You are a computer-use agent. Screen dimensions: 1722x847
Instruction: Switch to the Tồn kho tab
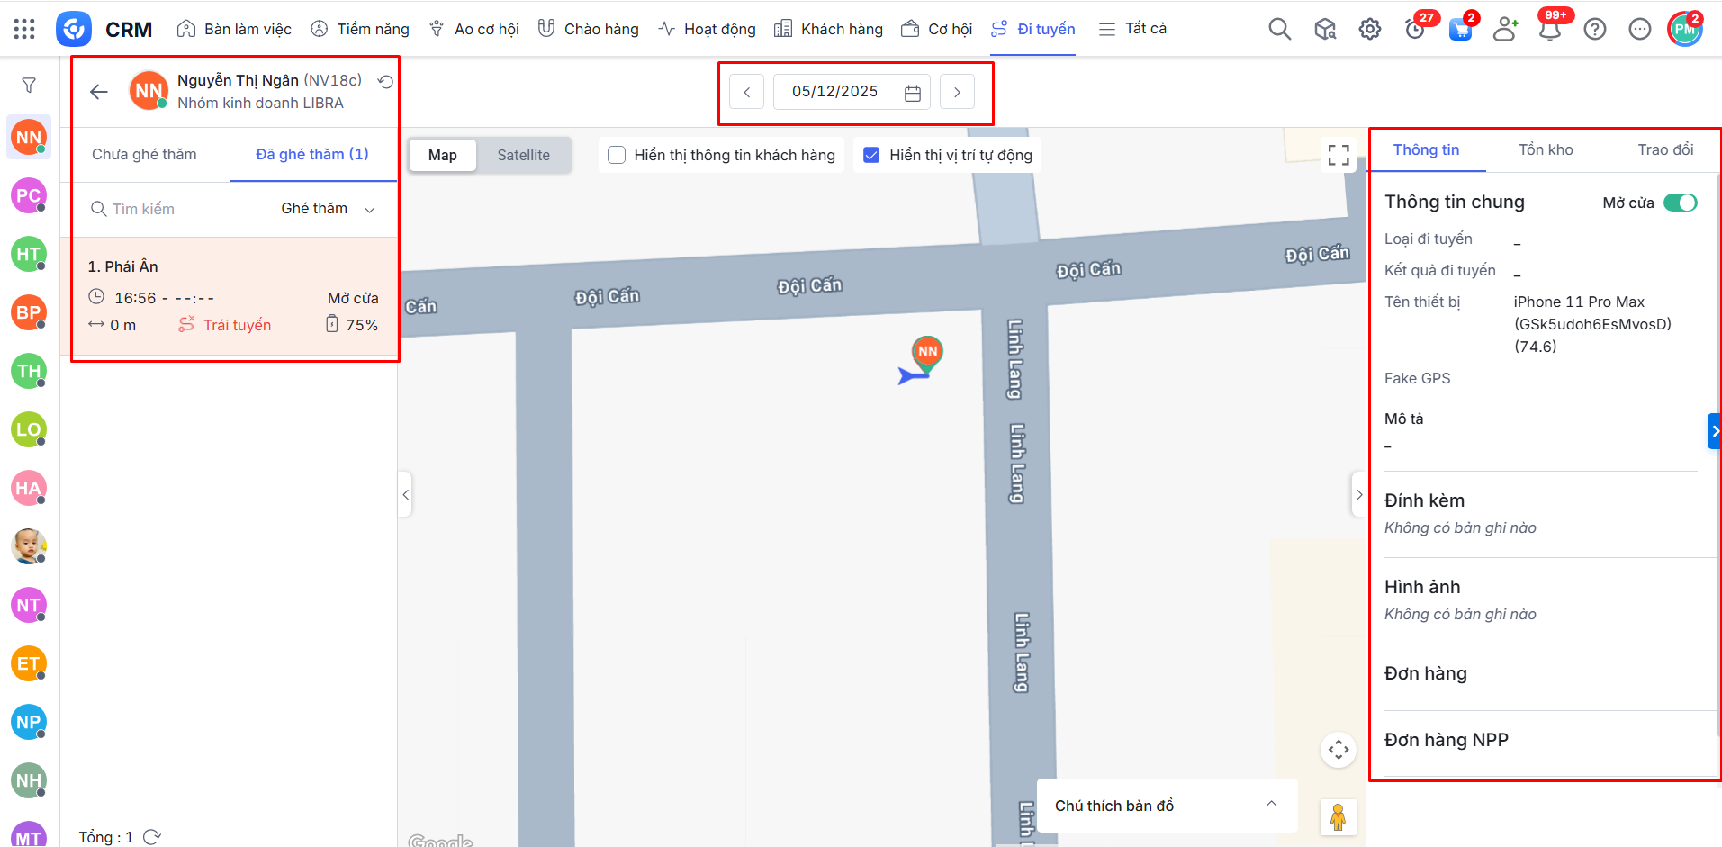1546,149
